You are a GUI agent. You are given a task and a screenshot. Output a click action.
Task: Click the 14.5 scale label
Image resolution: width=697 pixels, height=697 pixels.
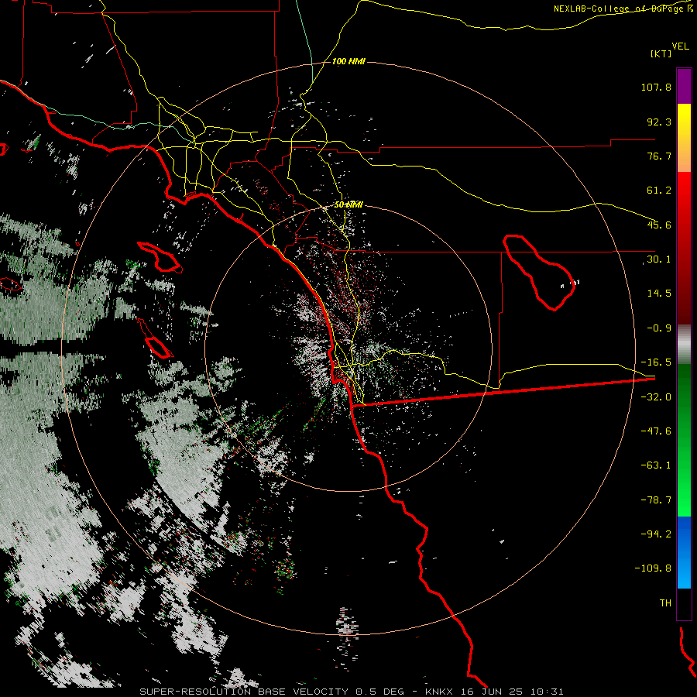click(x=659, y=294)
